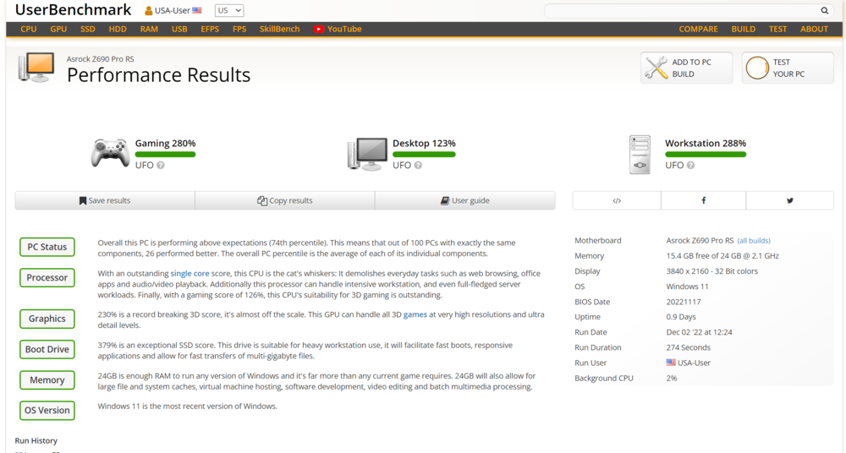Open the FPS menu item
The width and height of the screenshot is (846, 453).
point(239,29)
